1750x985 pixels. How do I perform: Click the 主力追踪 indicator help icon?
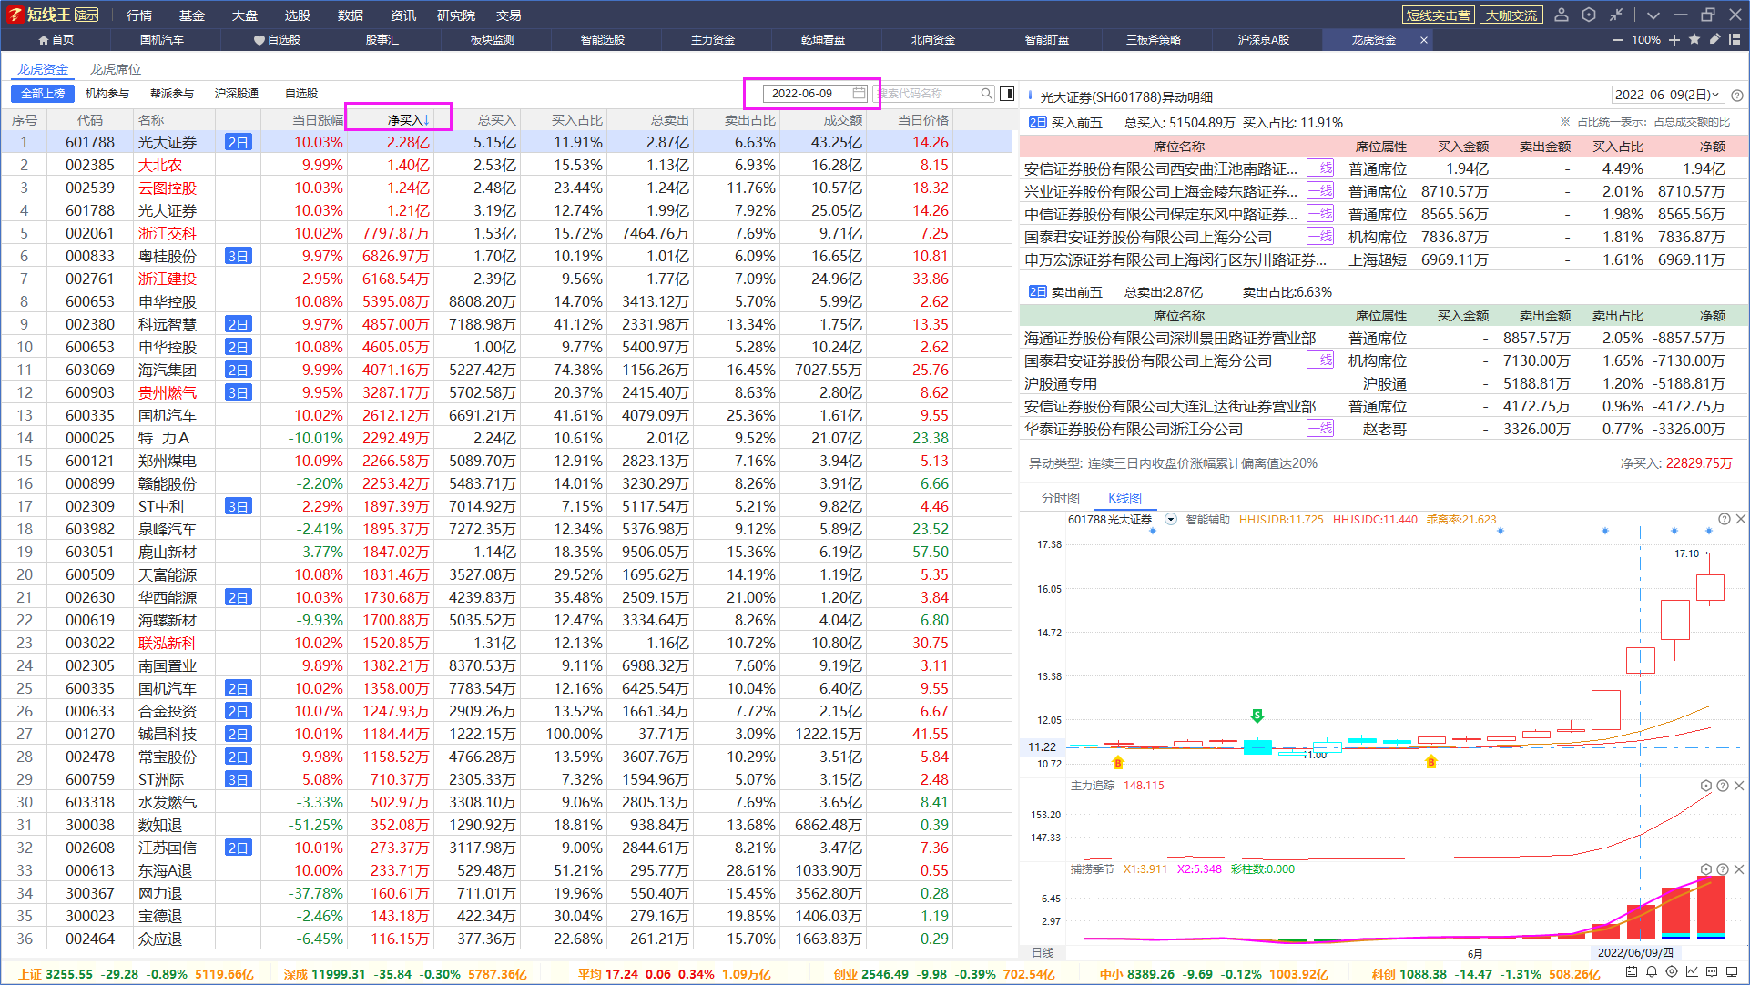pyautogui.click(x=1723, y=786)
